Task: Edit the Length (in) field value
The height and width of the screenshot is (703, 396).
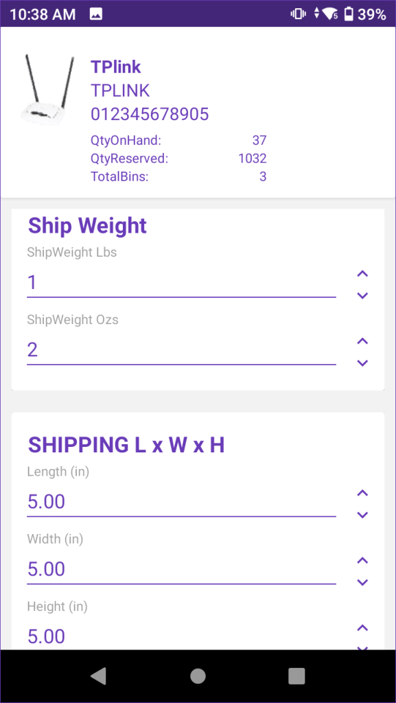Action: pyautogui.click(x=181, y=503)
